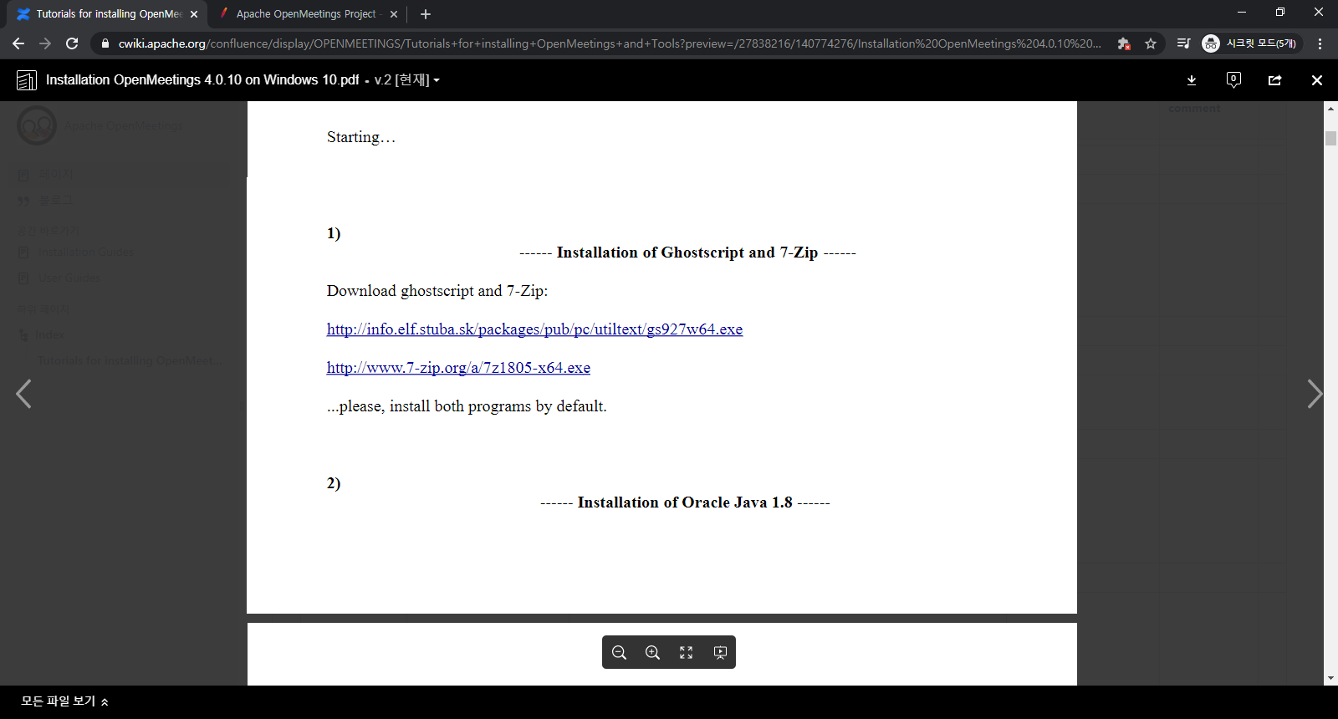
Task: Click the 'Installation of Oracle Java 1.8' heading
Action: click(685, 502)
